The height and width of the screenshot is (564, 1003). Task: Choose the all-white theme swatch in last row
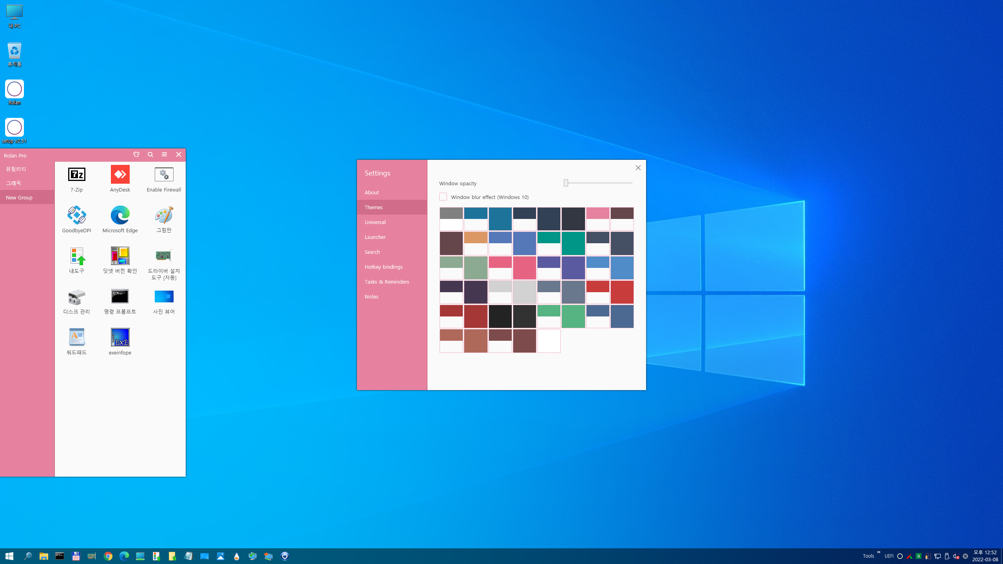(x=549, y=341)
